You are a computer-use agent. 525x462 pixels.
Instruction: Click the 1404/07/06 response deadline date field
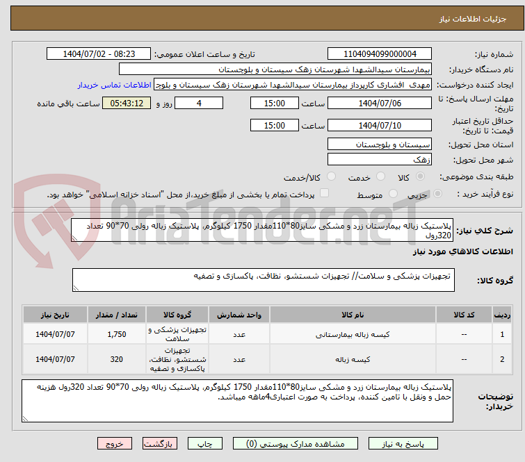(379, 104)
